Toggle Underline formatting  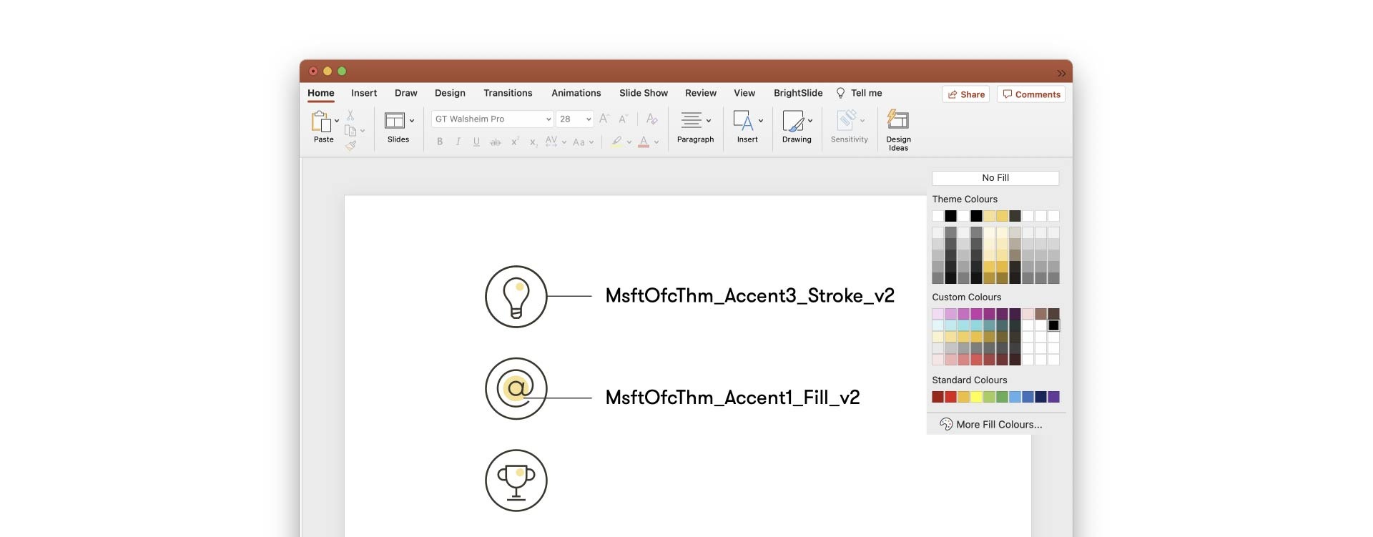pos(476,142)
